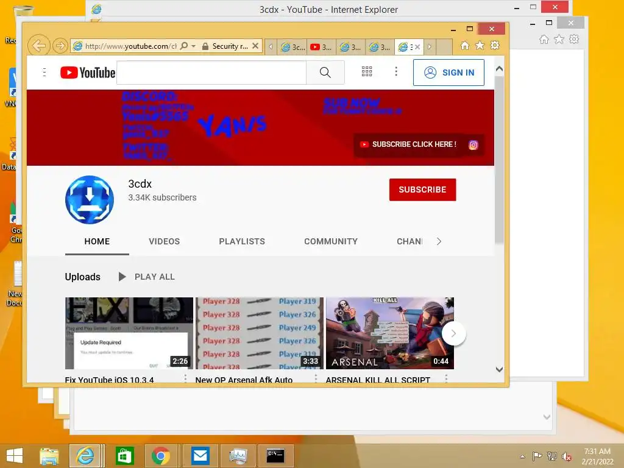This screenshot has height=468, width=624.
Task: Click the 3cdx channel avatar
Action: point(90,200)
